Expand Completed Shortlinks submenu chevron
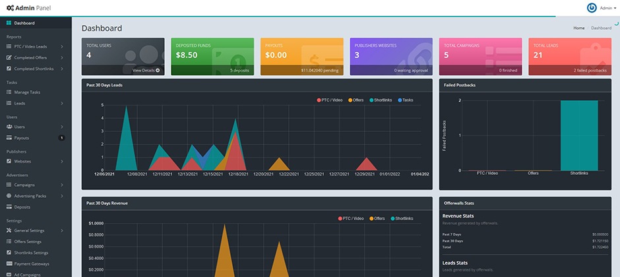The image size is (620, 277). (x=62, y=69)
